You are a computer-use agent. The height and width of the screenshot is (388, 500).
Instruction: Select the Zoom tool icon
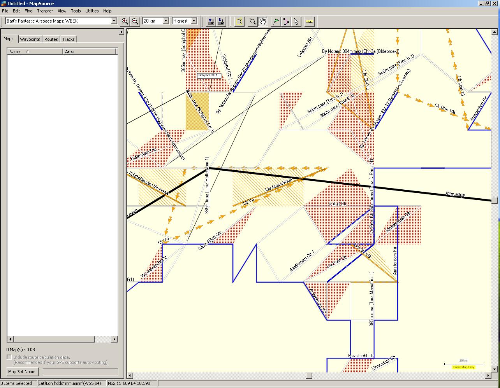click(253, 21)
